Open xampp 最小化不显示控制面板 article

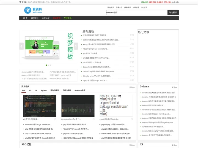[100, 44]
